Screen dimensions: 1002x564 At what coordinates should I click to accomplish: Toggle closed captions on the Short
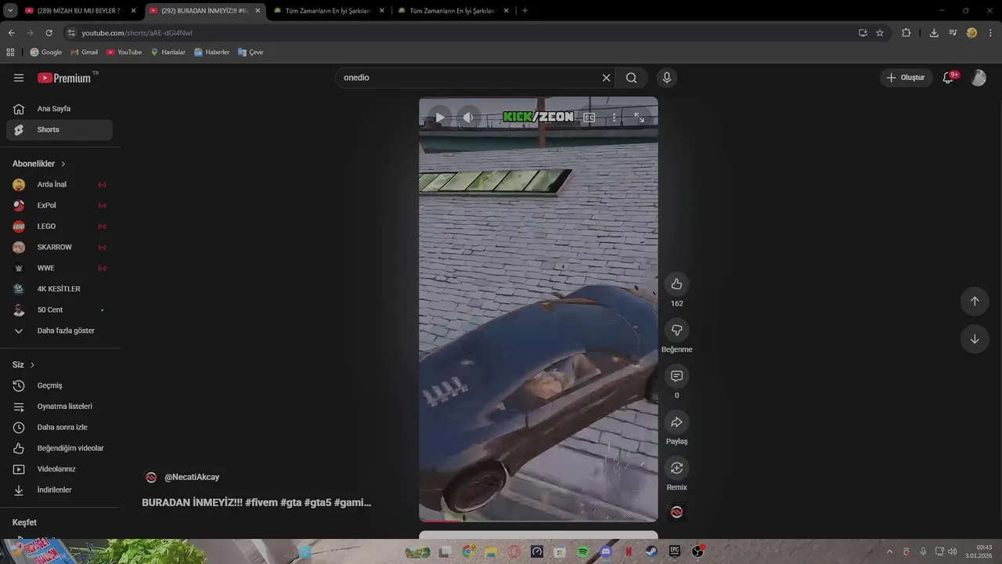pyautogui.click(x=589, y=117)
